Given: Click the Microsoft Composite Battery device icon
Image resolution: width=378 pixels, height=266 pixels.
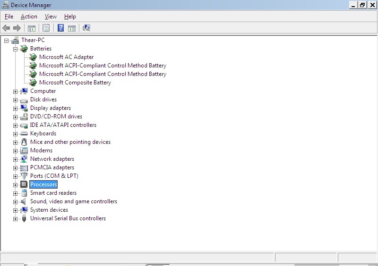Looking at the screenshot, I should 33,83.
